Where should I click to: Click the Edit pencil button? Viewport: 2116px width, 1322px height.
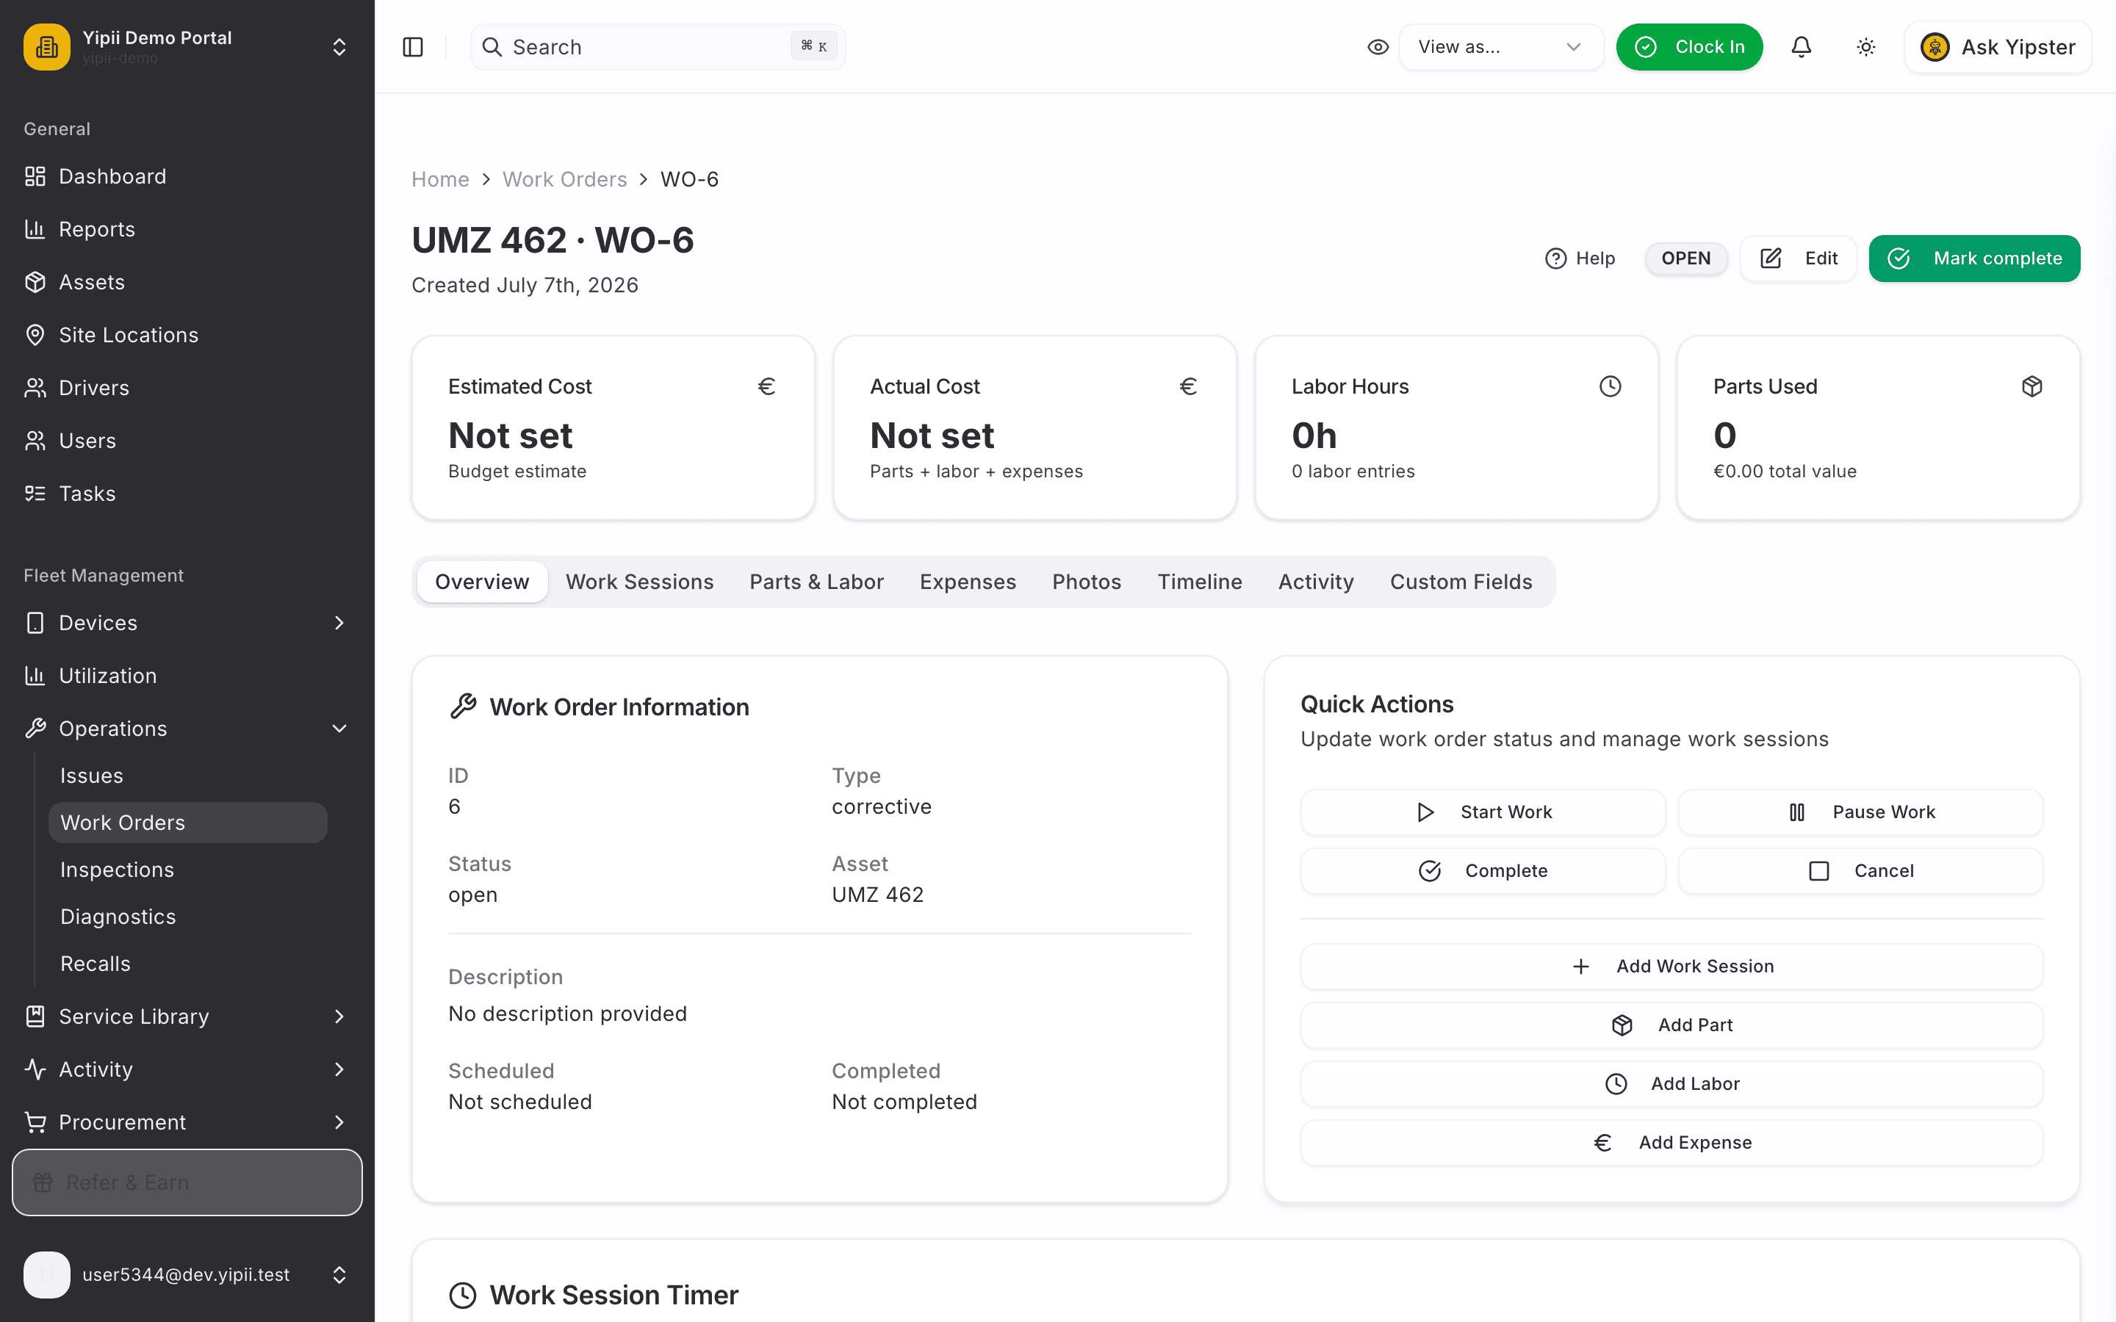[x=1798, y=259]
